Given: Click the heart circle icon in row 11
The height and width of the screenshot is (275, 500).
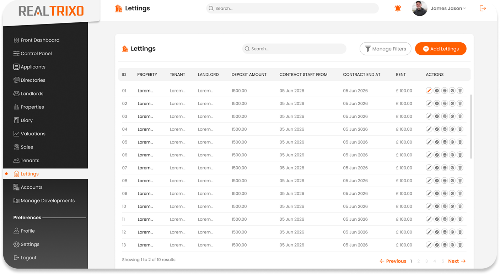Looking at the screenshot, I should [452, 219].
